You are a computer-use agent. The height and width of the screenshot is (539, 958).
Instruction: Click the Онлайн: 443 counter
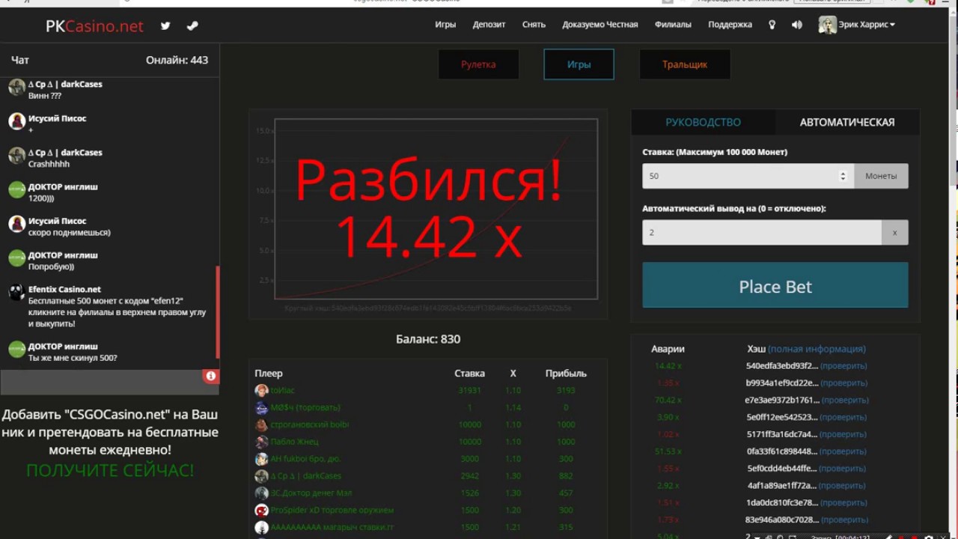coord(177,60)
